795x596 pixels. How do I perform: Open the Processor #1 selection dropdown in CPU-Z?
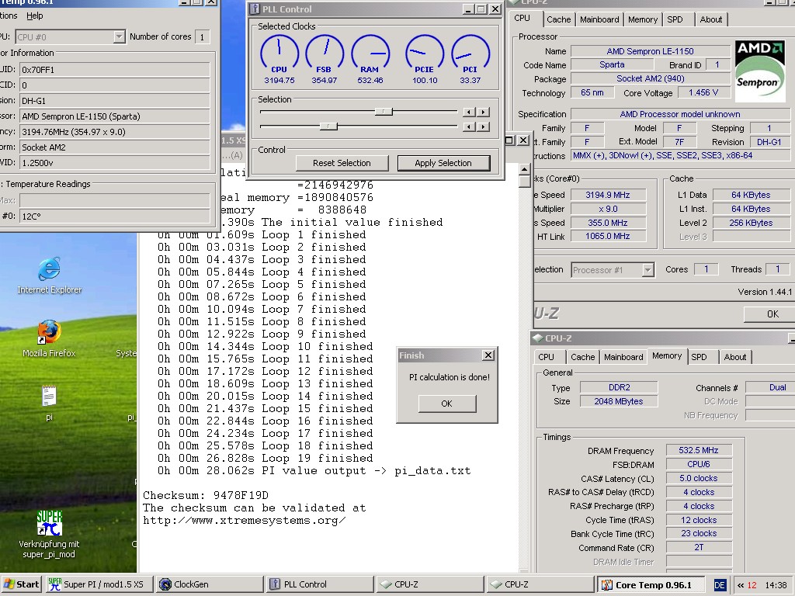[647, 270]
